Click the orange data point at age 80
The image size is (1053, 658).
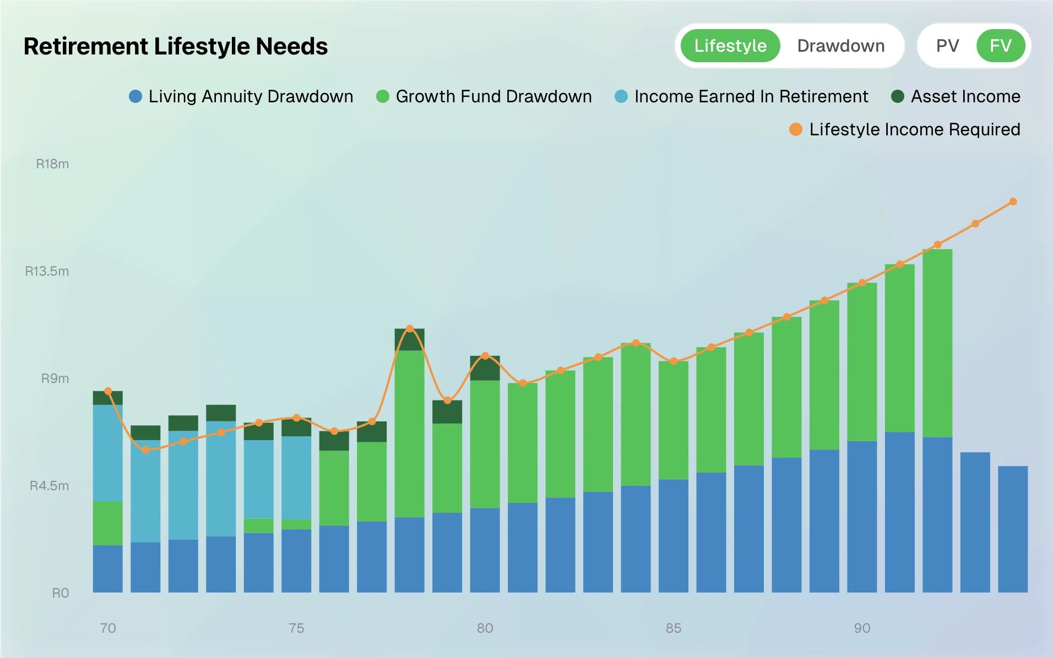(x=485, y=356)
